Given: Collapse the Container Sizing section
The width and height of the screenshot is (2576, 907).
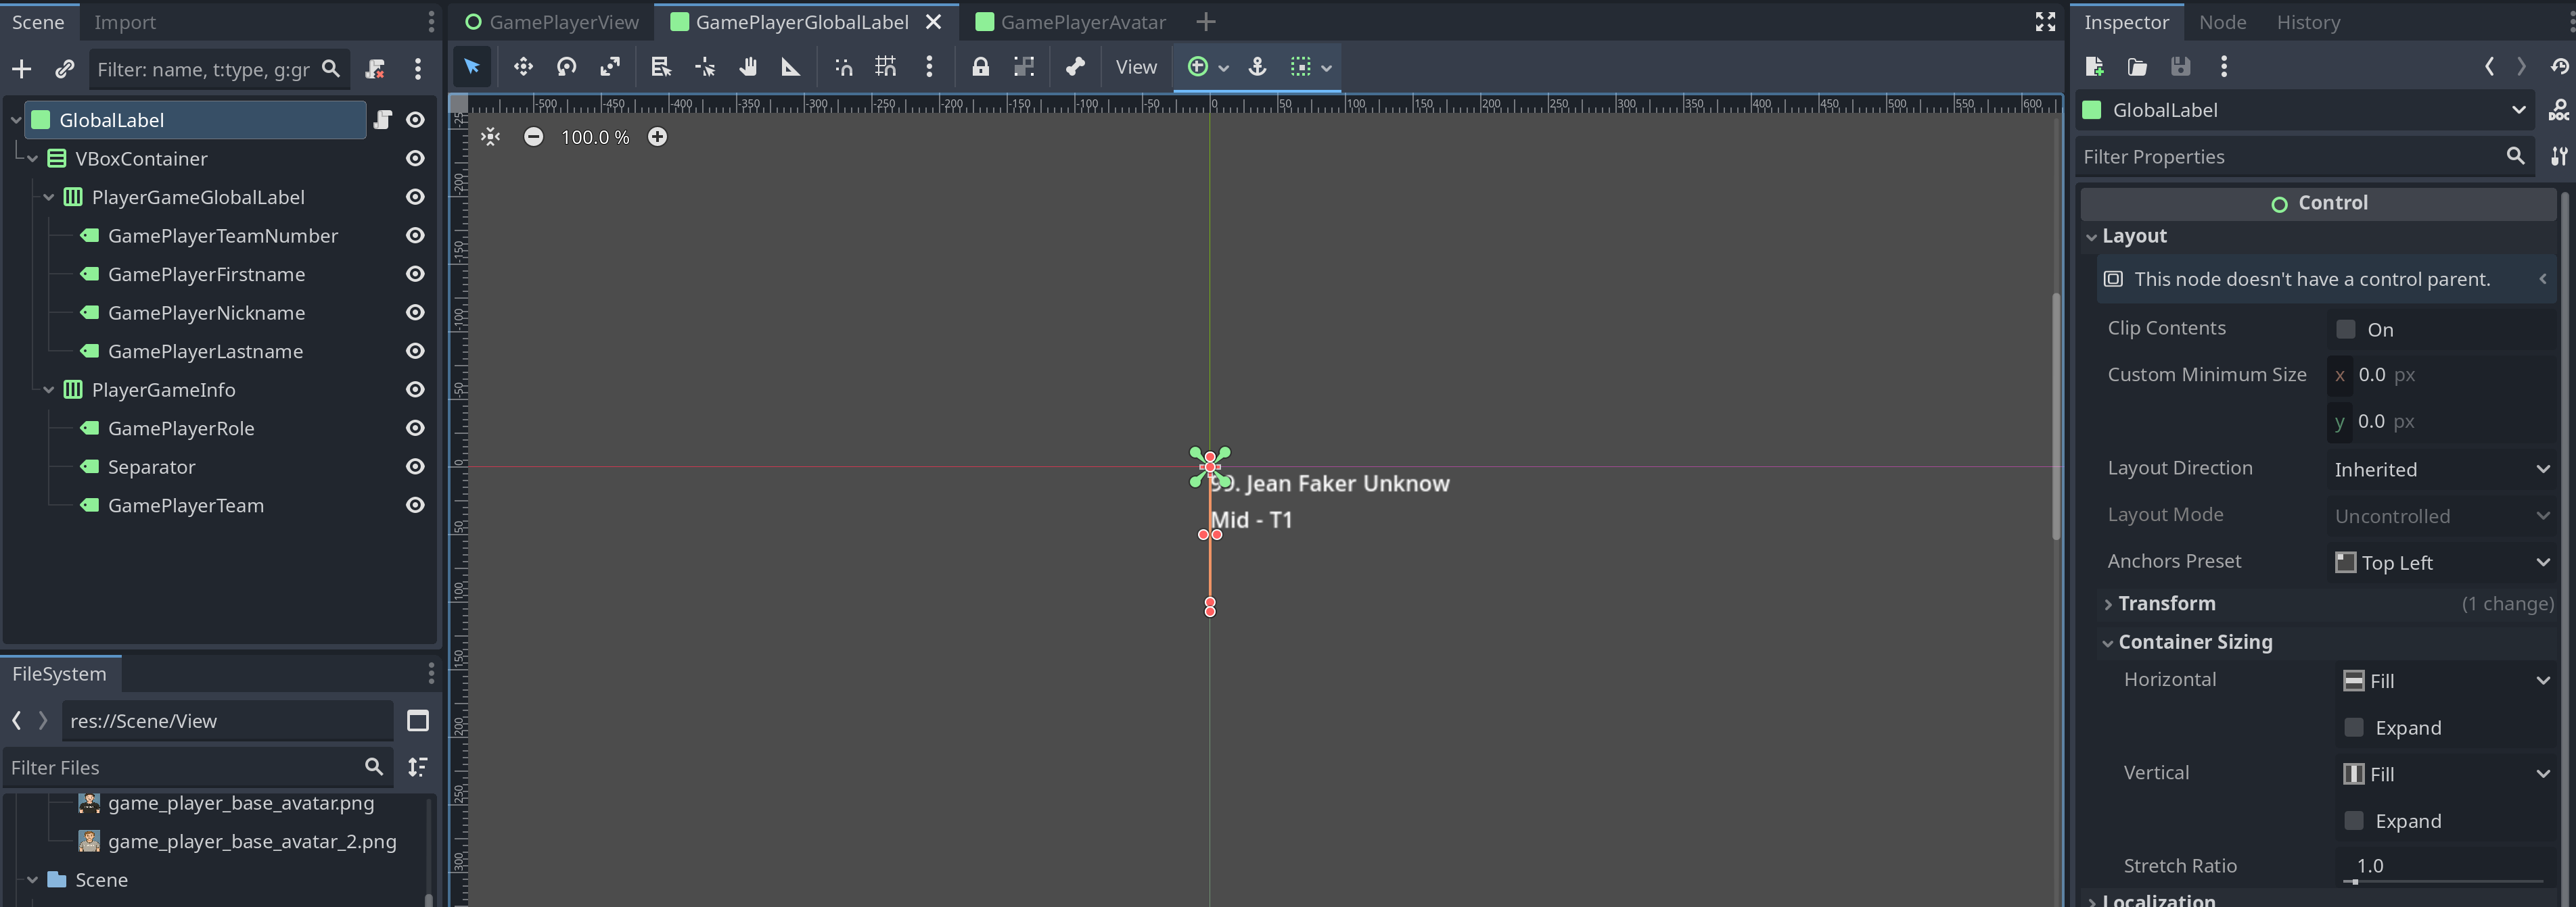Looking at the screenshot, I should 2326,642.
